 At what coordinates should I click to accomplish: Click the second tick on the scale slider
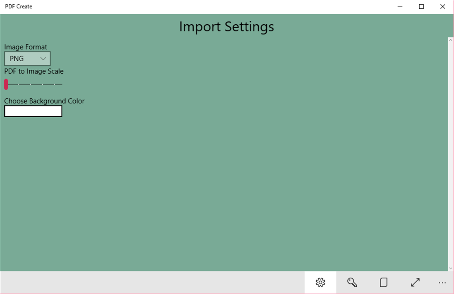[31, 84]
